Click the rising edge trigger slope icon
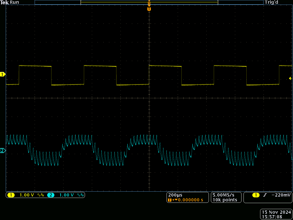 pyautogui.click(x=265, y=195)
